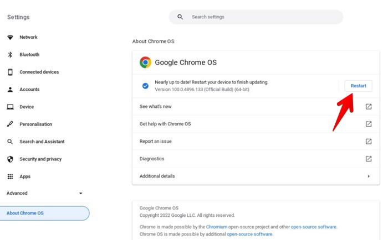This screenshot has width=388, height=240.
Task: Open Search and Assistant settings
Action: (42, 142)
